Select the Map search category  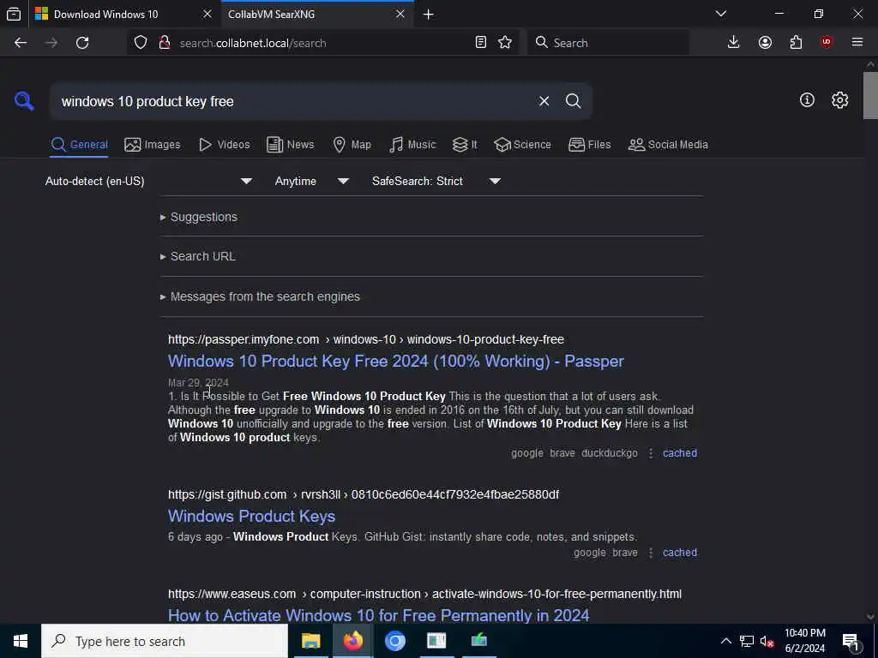(352, 145)
